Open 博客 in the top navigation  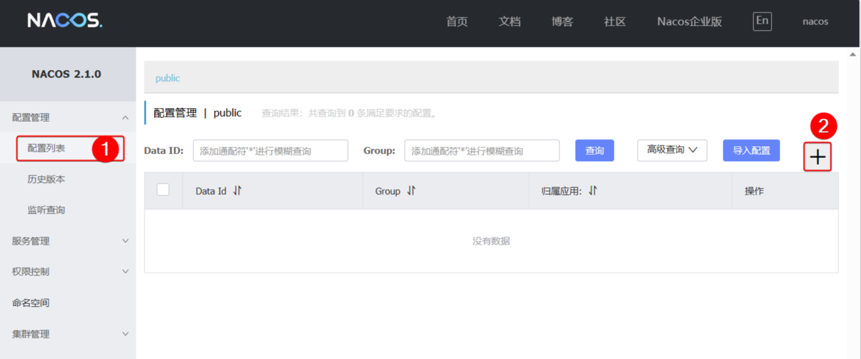point(562,21)
